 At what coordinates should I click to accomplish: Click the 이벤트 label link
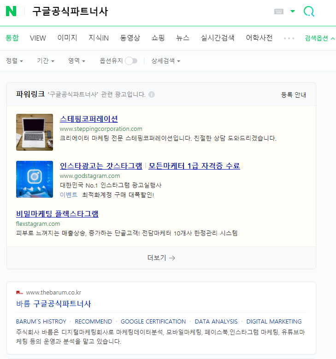point(69,194)
